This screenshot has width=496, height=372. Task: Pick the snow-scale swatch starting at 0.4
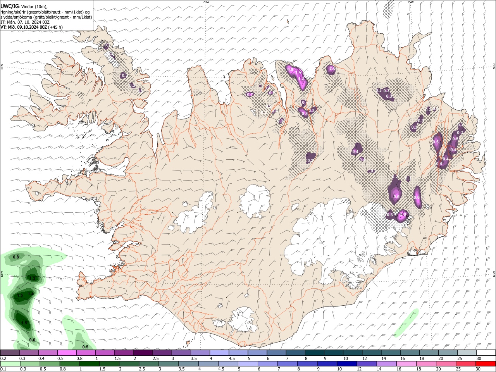pyautogui.click(x=48, y=353)
